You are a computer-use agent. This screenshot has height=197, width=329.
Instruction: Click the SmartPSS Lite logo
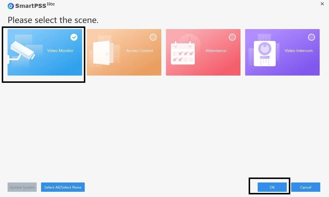(x=11, y=6)
